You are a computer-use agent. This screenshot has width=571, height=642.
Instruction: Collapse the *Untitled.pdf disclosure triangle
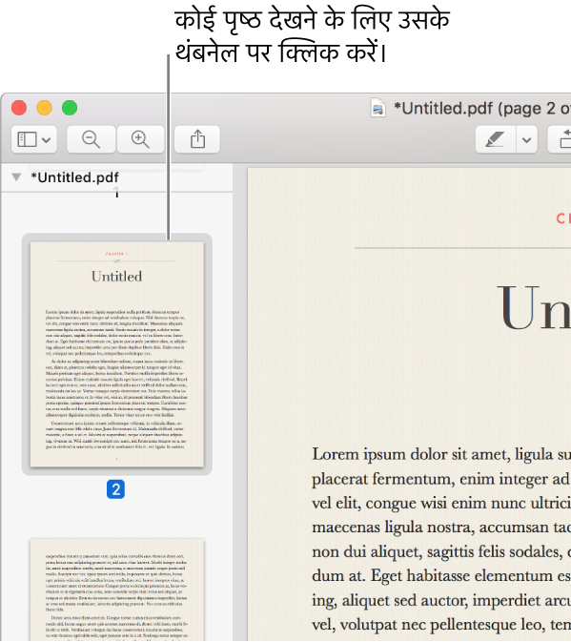pos(16,177)
